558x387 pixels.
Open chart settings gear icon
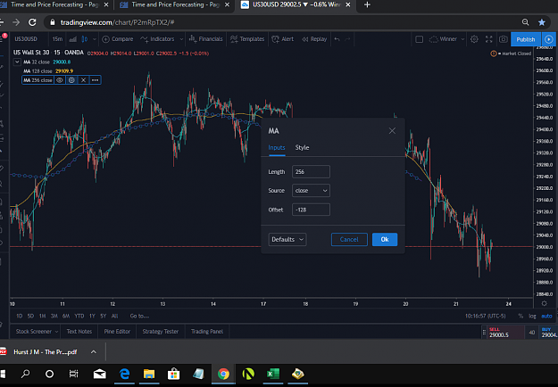click(474, 39)
